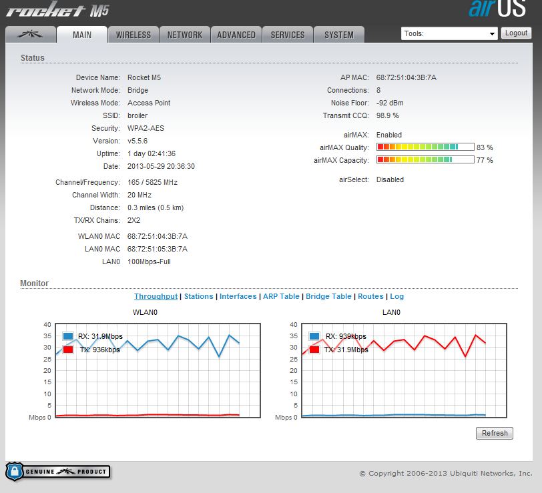
Task: Click LAN0 red TX legend swatch
Action: [x=314, y=350]
